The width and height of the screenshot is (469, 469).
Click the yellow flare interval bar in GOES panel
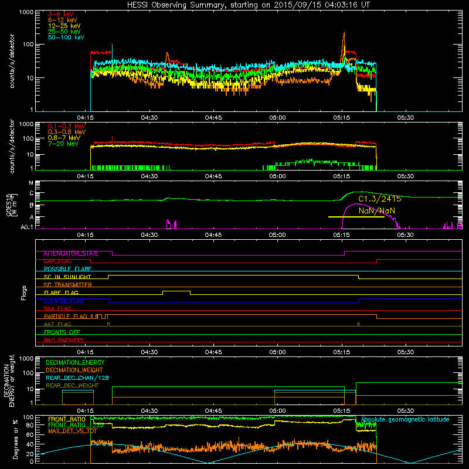point(356,216)
